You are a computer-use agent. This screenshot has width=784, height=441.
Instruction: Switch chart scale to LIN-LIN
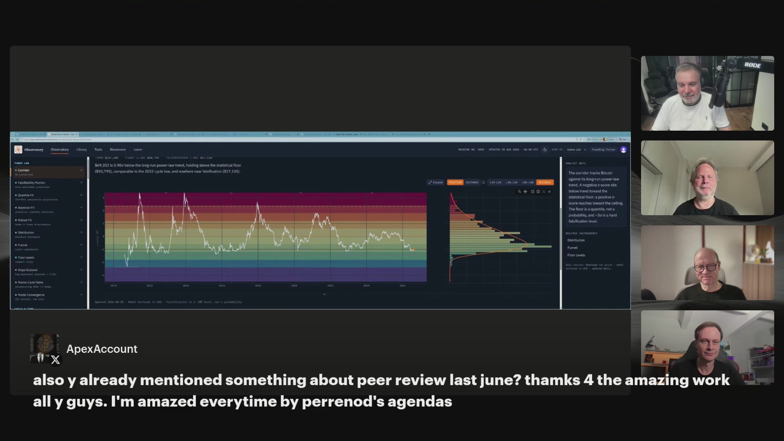point(495,183)
